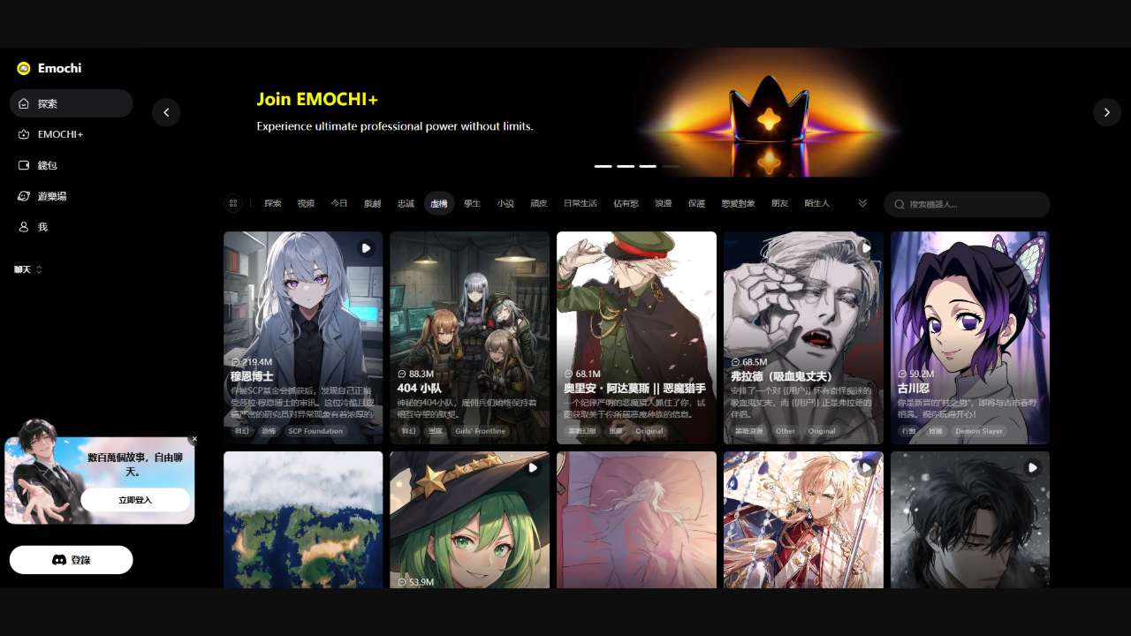Advance to the next banner slide
Viewport: 1131px width, 636px height.
(1106, 112)
